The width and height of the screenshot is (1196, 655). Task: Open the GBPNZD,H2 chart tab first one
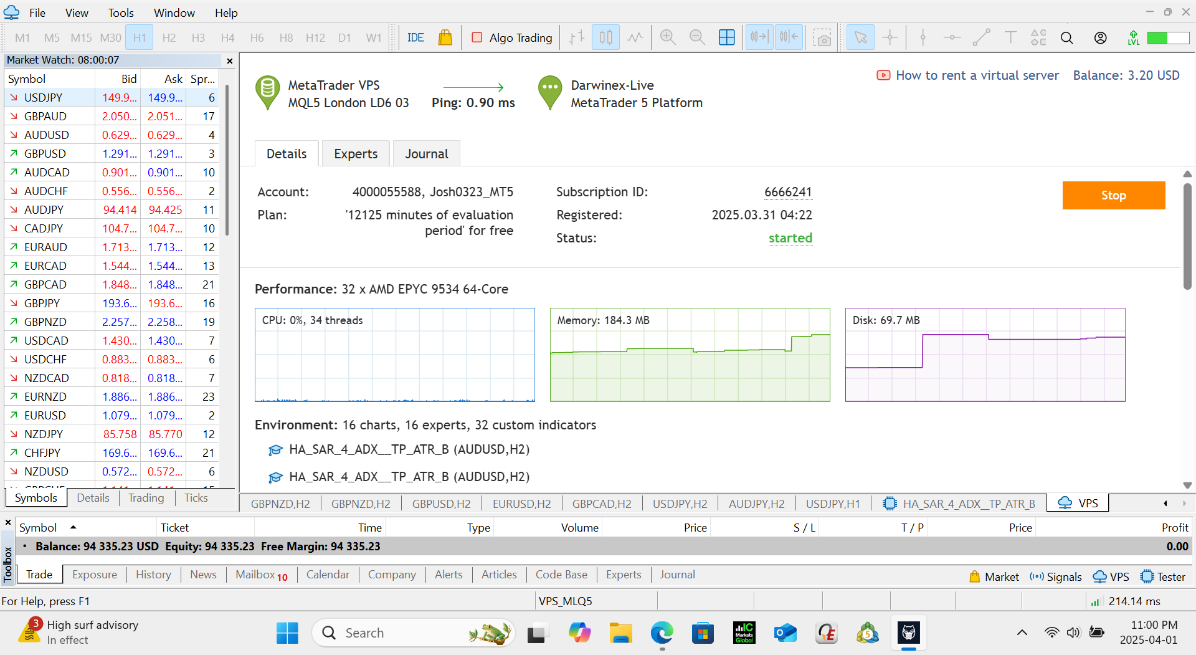pos(280,504)
